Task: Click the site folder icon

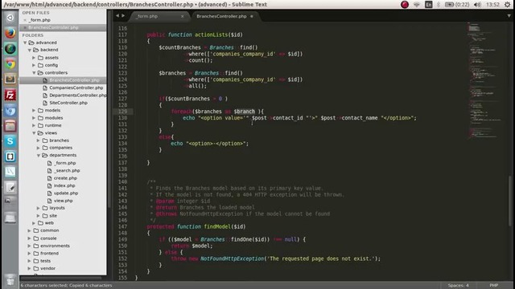Action: click(x=45, y=216)
